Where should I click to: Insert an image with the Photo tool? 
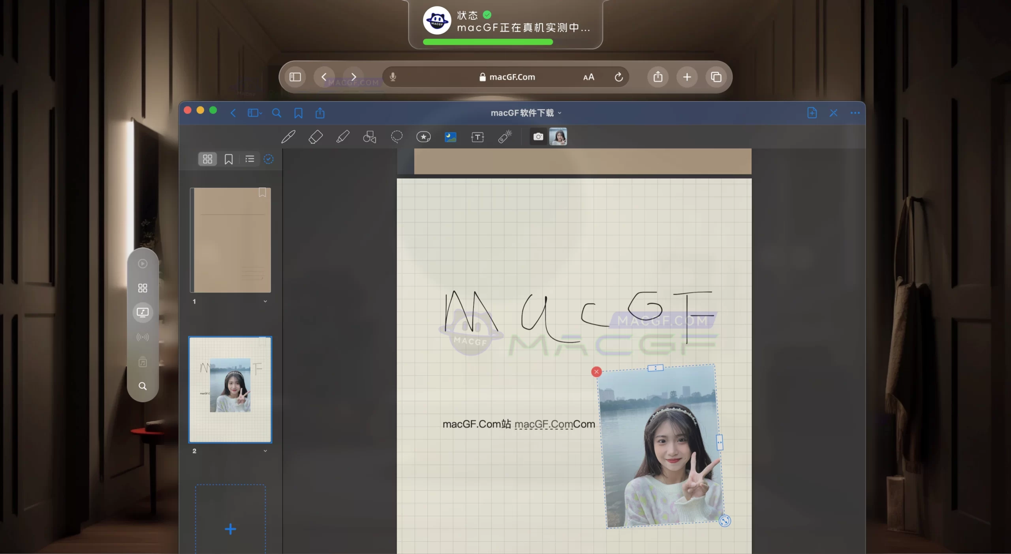(x=450, y=137)
